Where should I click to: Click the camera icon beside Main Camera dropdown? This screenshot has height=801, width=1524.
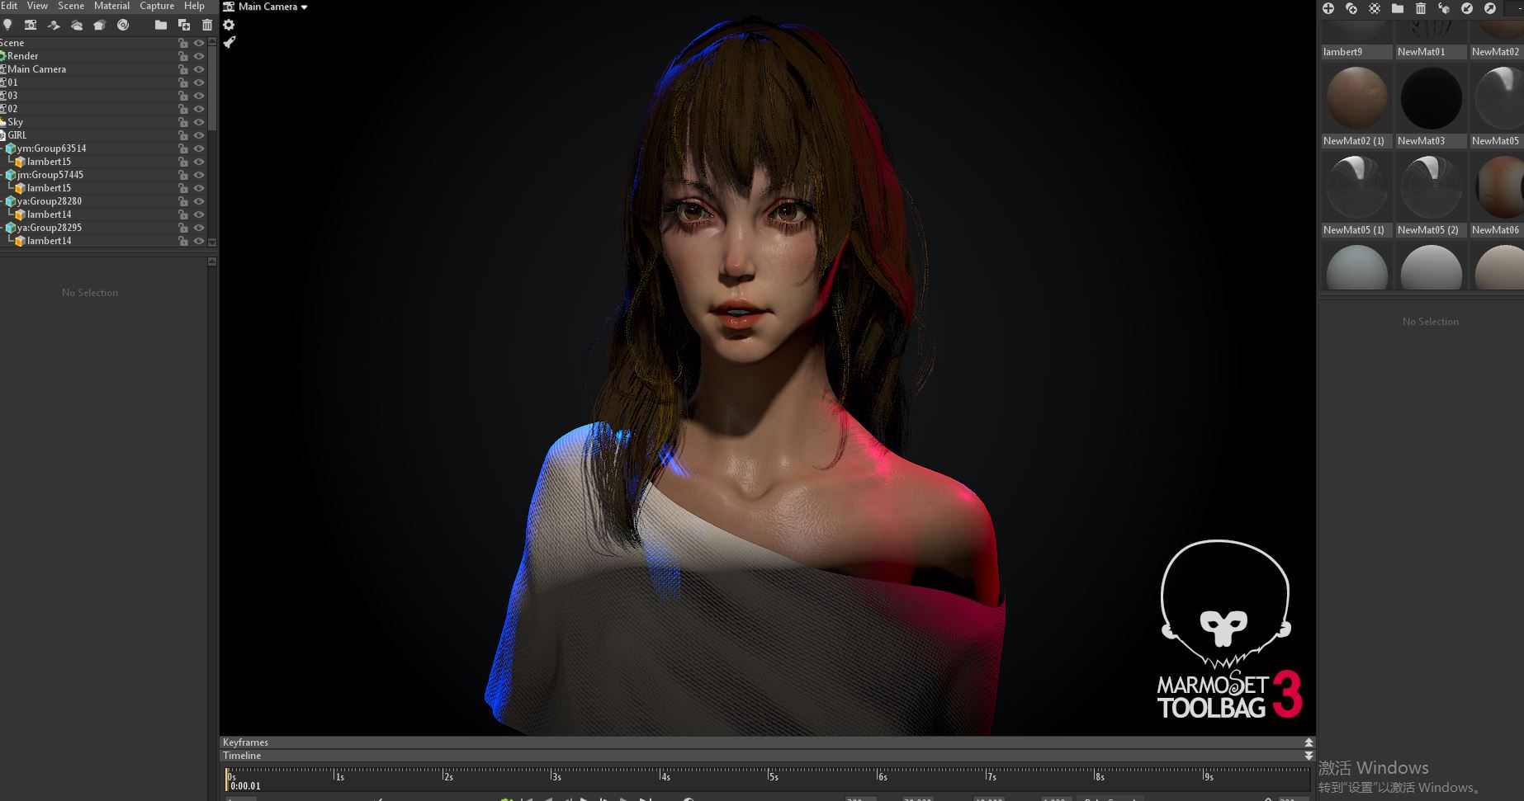(230, 7)
